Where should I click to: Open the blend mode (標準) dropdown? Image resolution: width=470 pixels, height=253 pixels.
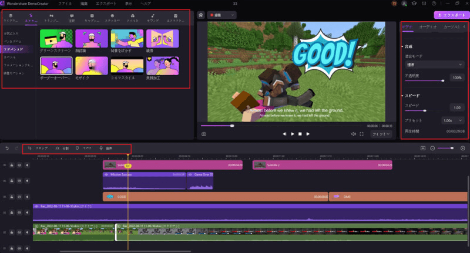click(434, 65)
